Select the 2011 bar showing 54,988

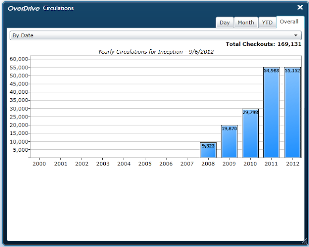coord(271,113)
